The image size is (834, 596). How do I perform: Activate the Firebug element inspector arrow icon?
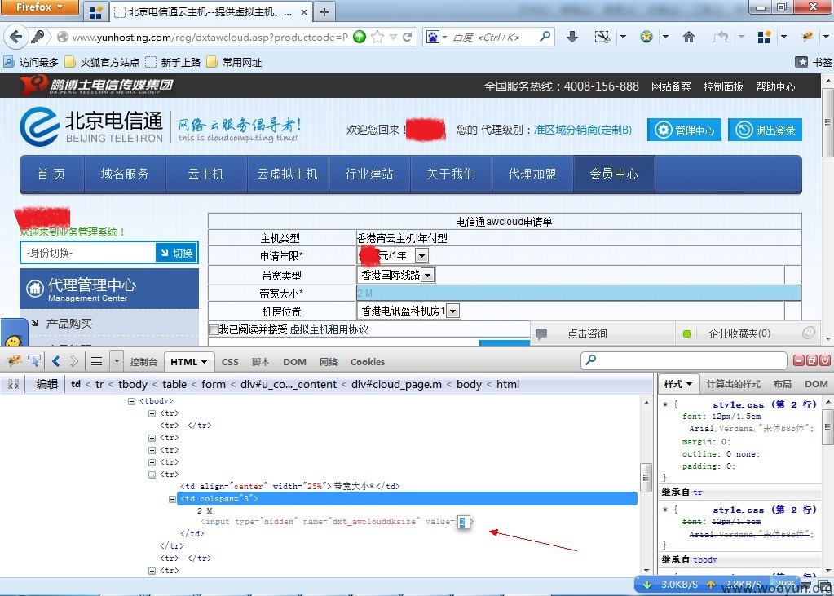click(x=34, y=361)
